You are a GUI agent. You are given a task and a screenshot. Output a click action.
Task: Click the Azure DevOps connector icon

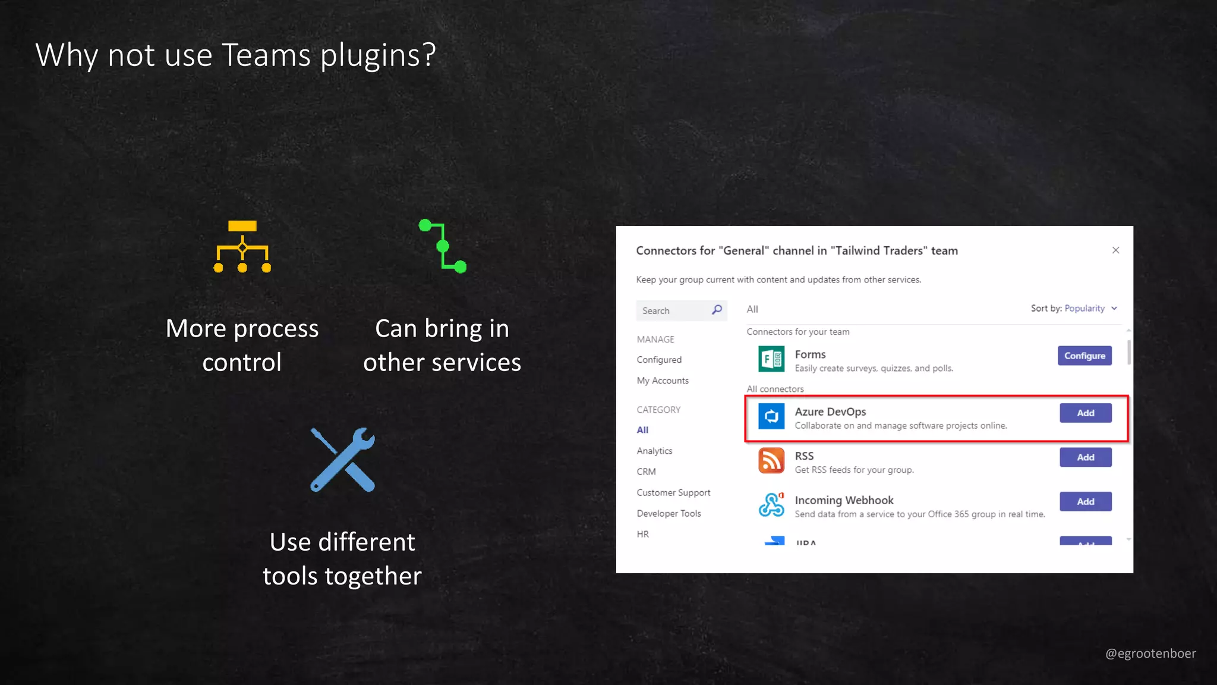771,416
